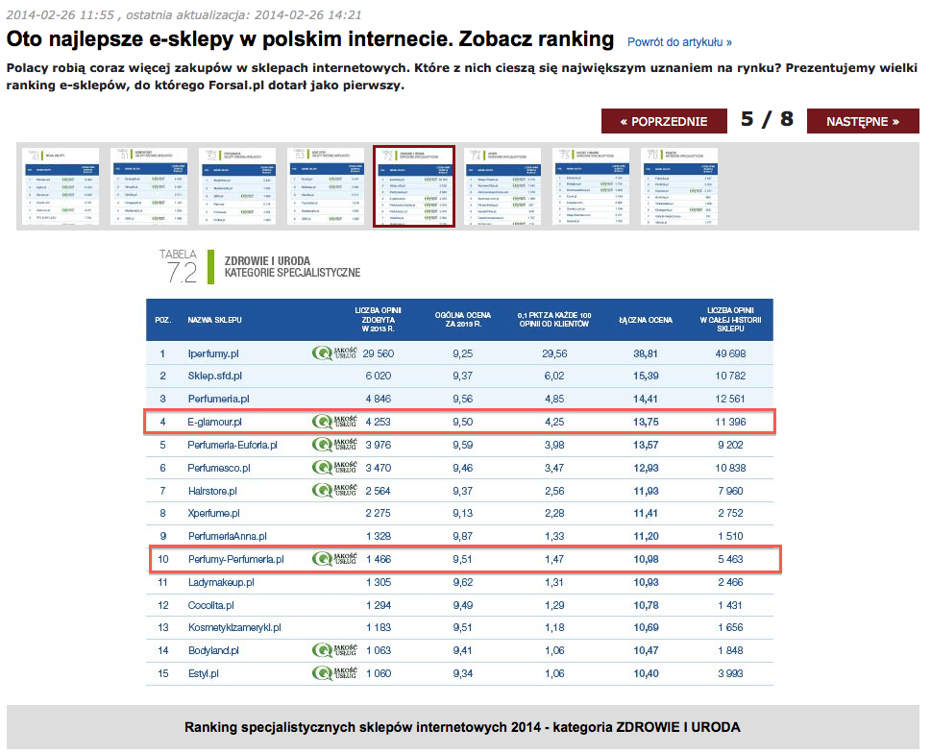Screen dimensions: 931x753
Task: Open the second gallery thumbnail
Action: coord(149,186)
